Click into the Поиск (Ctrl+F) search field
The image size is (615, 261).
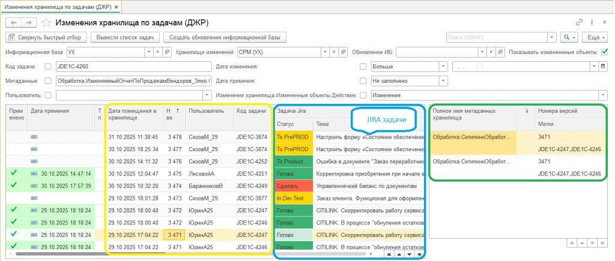tap(495, 37)
